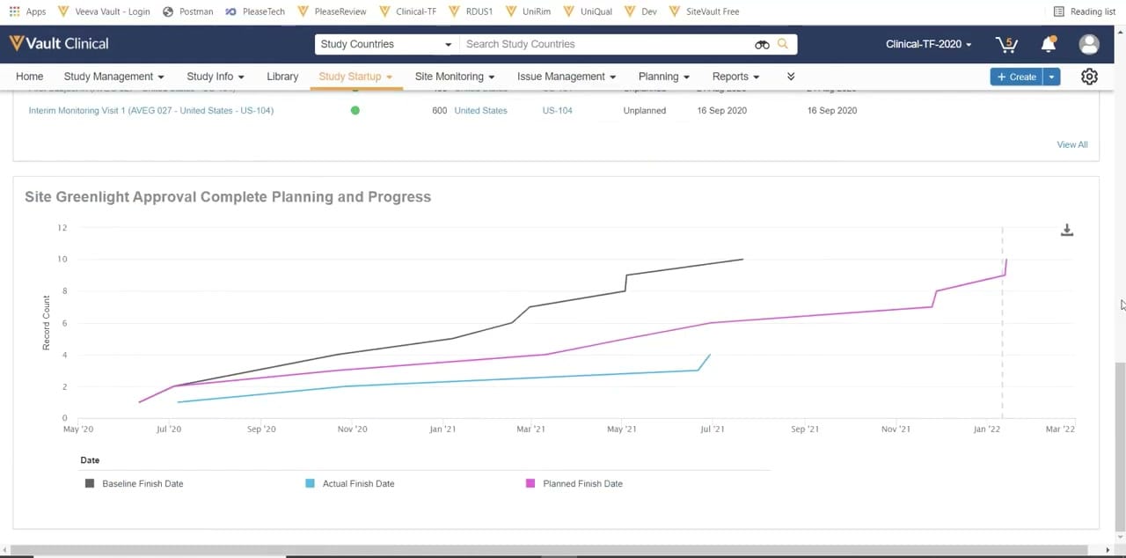Click the View All link
Image resolution: width=1126 pixels, height=558 pixels.
[1072, 144]
